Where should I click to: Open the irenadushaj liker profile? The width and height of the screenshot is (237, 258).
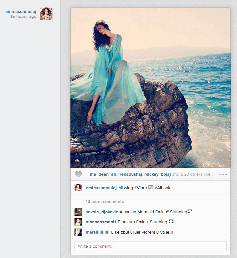[130, 174]
